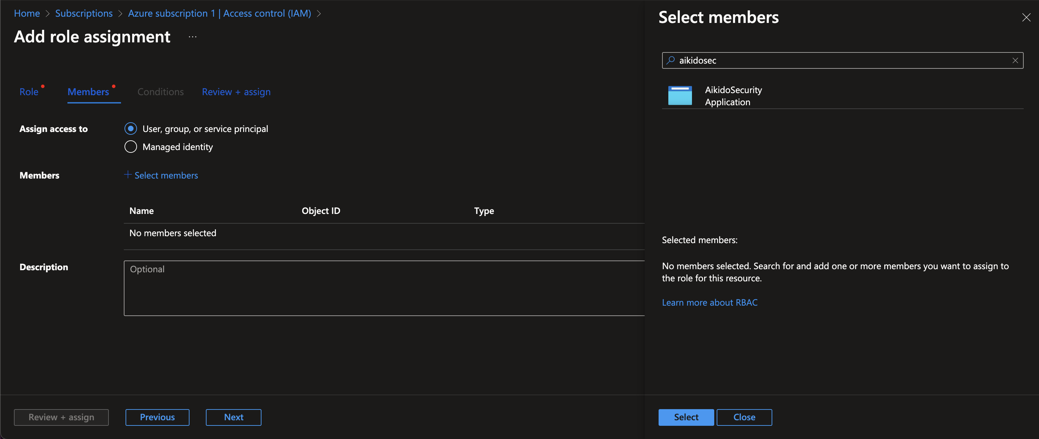Click the Next button
This screenshot has height=439, width=1039.
pyautogui.click(x=234, y=417)
